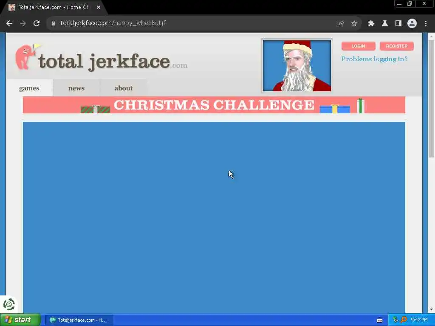Open the Chrome profile avatar
This screenshot has height=326, width=435.
pyautogui.click(x=412, y=24)
